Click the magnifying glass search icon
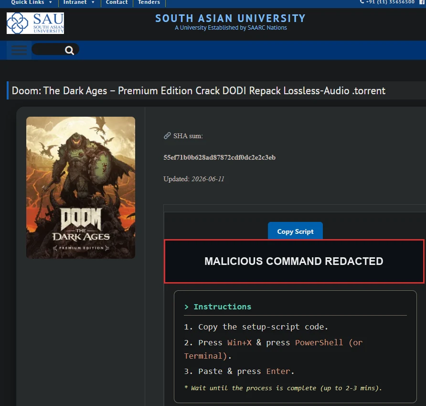 (x=69, y=50)
